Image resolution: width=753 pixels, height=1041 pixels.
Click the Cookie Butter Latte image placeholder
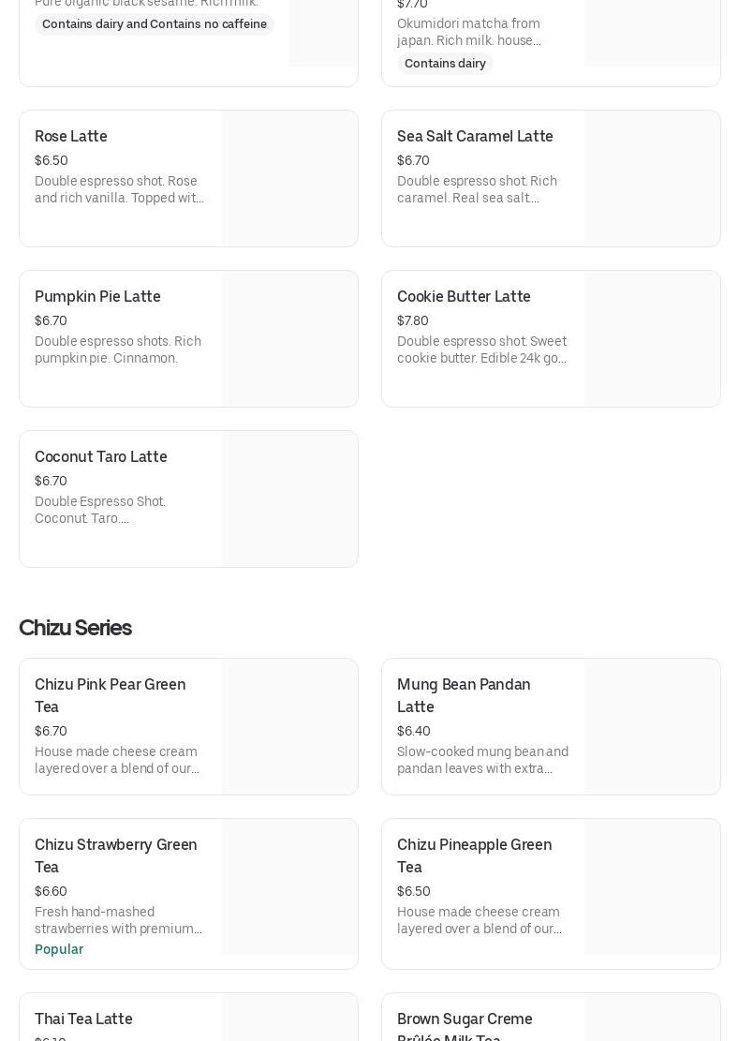tap(652, 339)
